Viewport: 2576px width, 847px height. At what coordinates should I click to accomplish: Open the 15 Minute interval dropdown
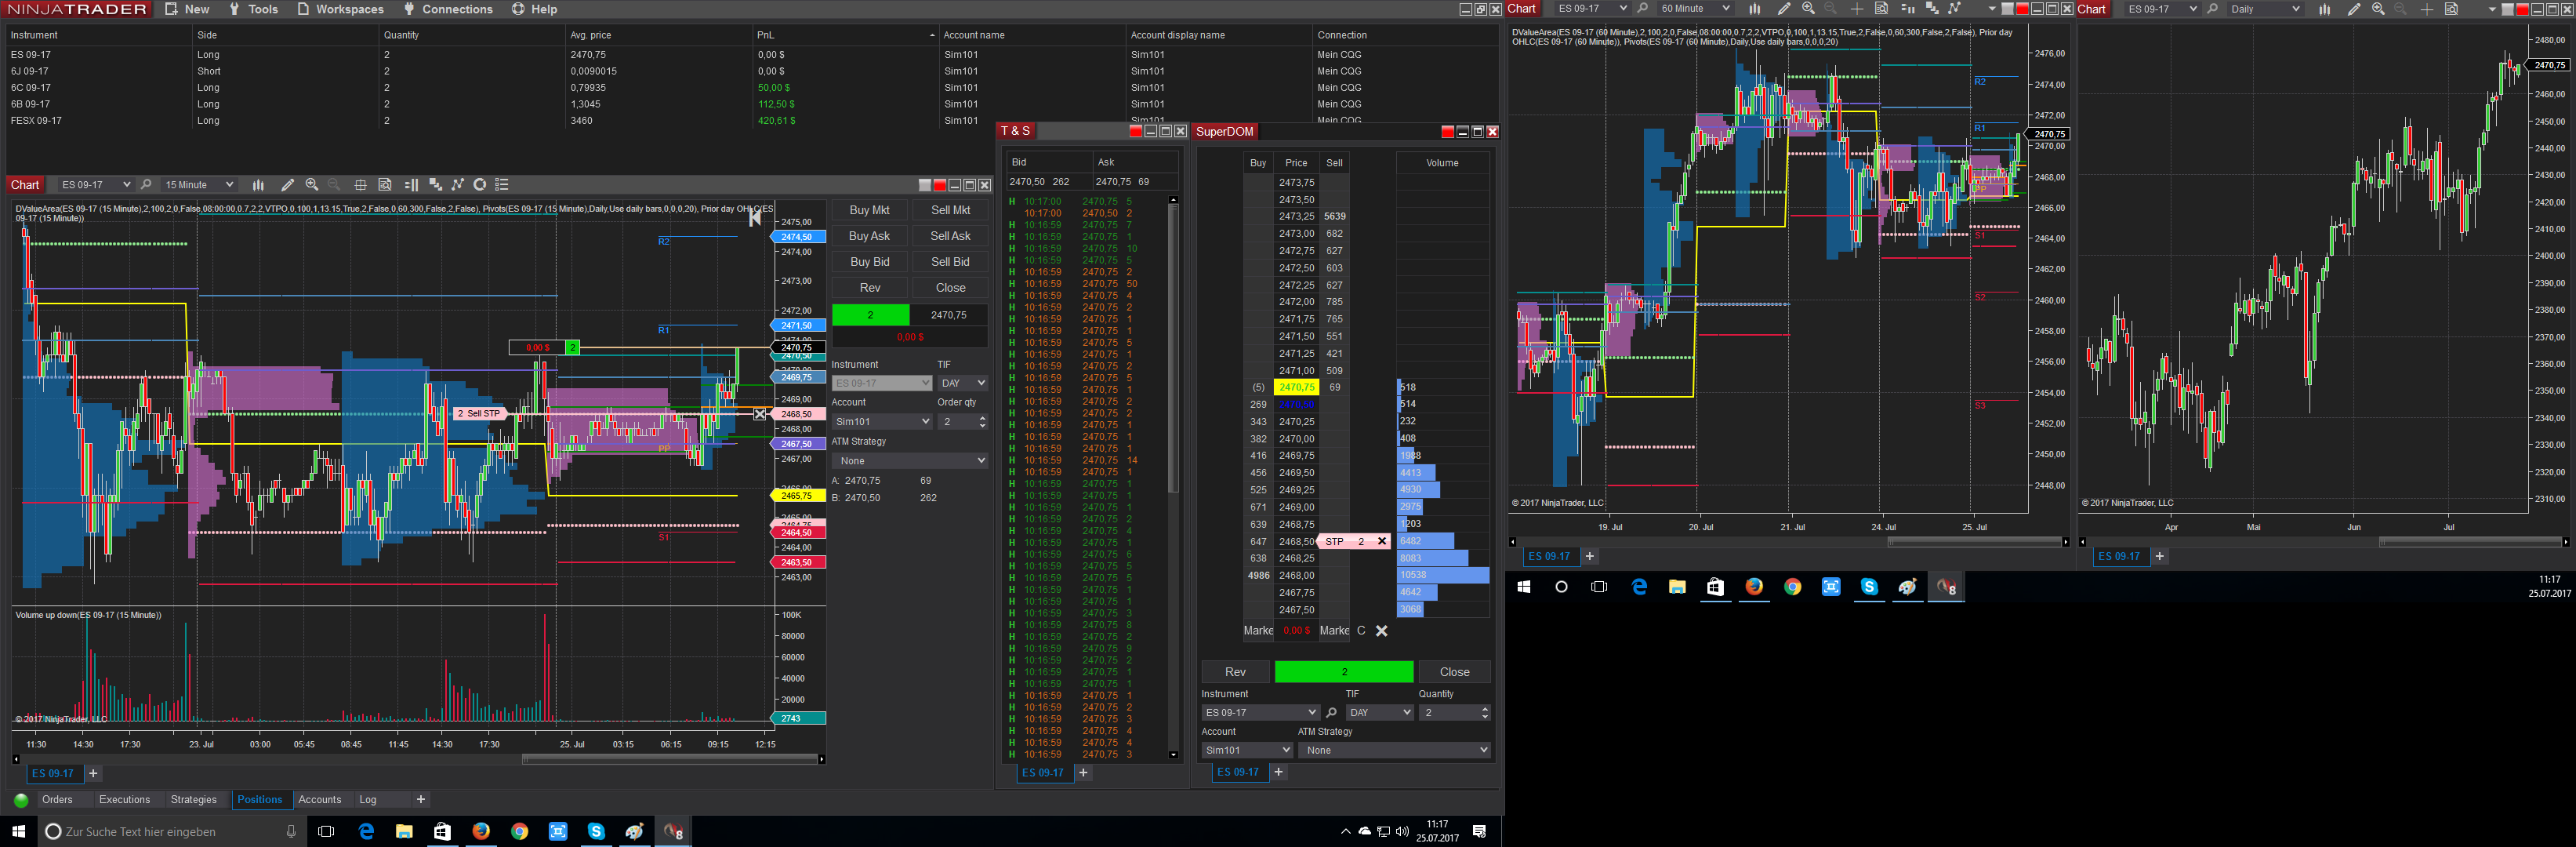[x=198, y=185]
